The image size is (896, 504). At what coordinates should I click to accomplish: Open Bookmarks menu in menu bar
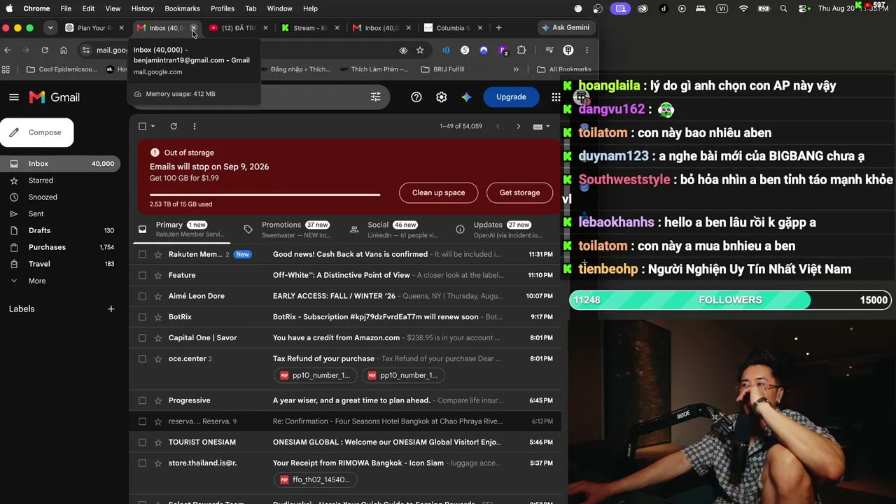[x=182, y=8]
